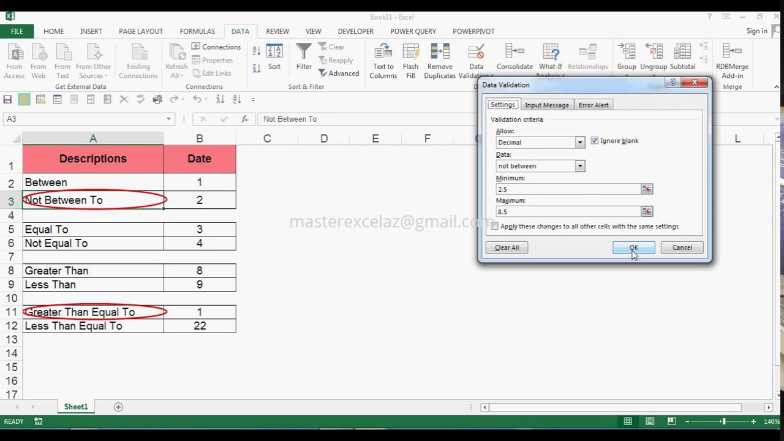Click Sign in link
The height and width of the screenshot is (441, 784).
click(756, 31)
